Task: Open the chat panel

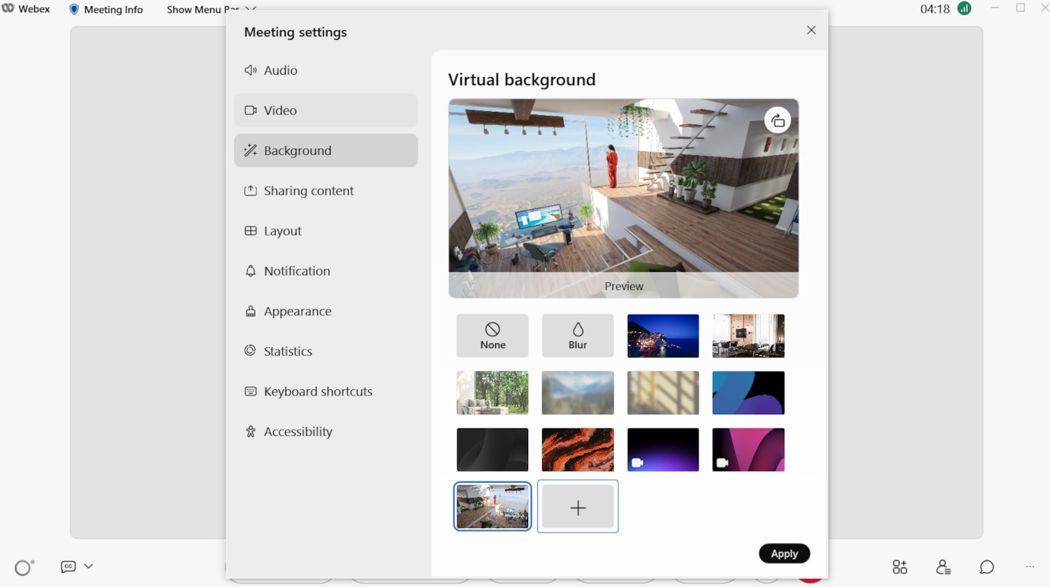Action: tap(986, 567)
